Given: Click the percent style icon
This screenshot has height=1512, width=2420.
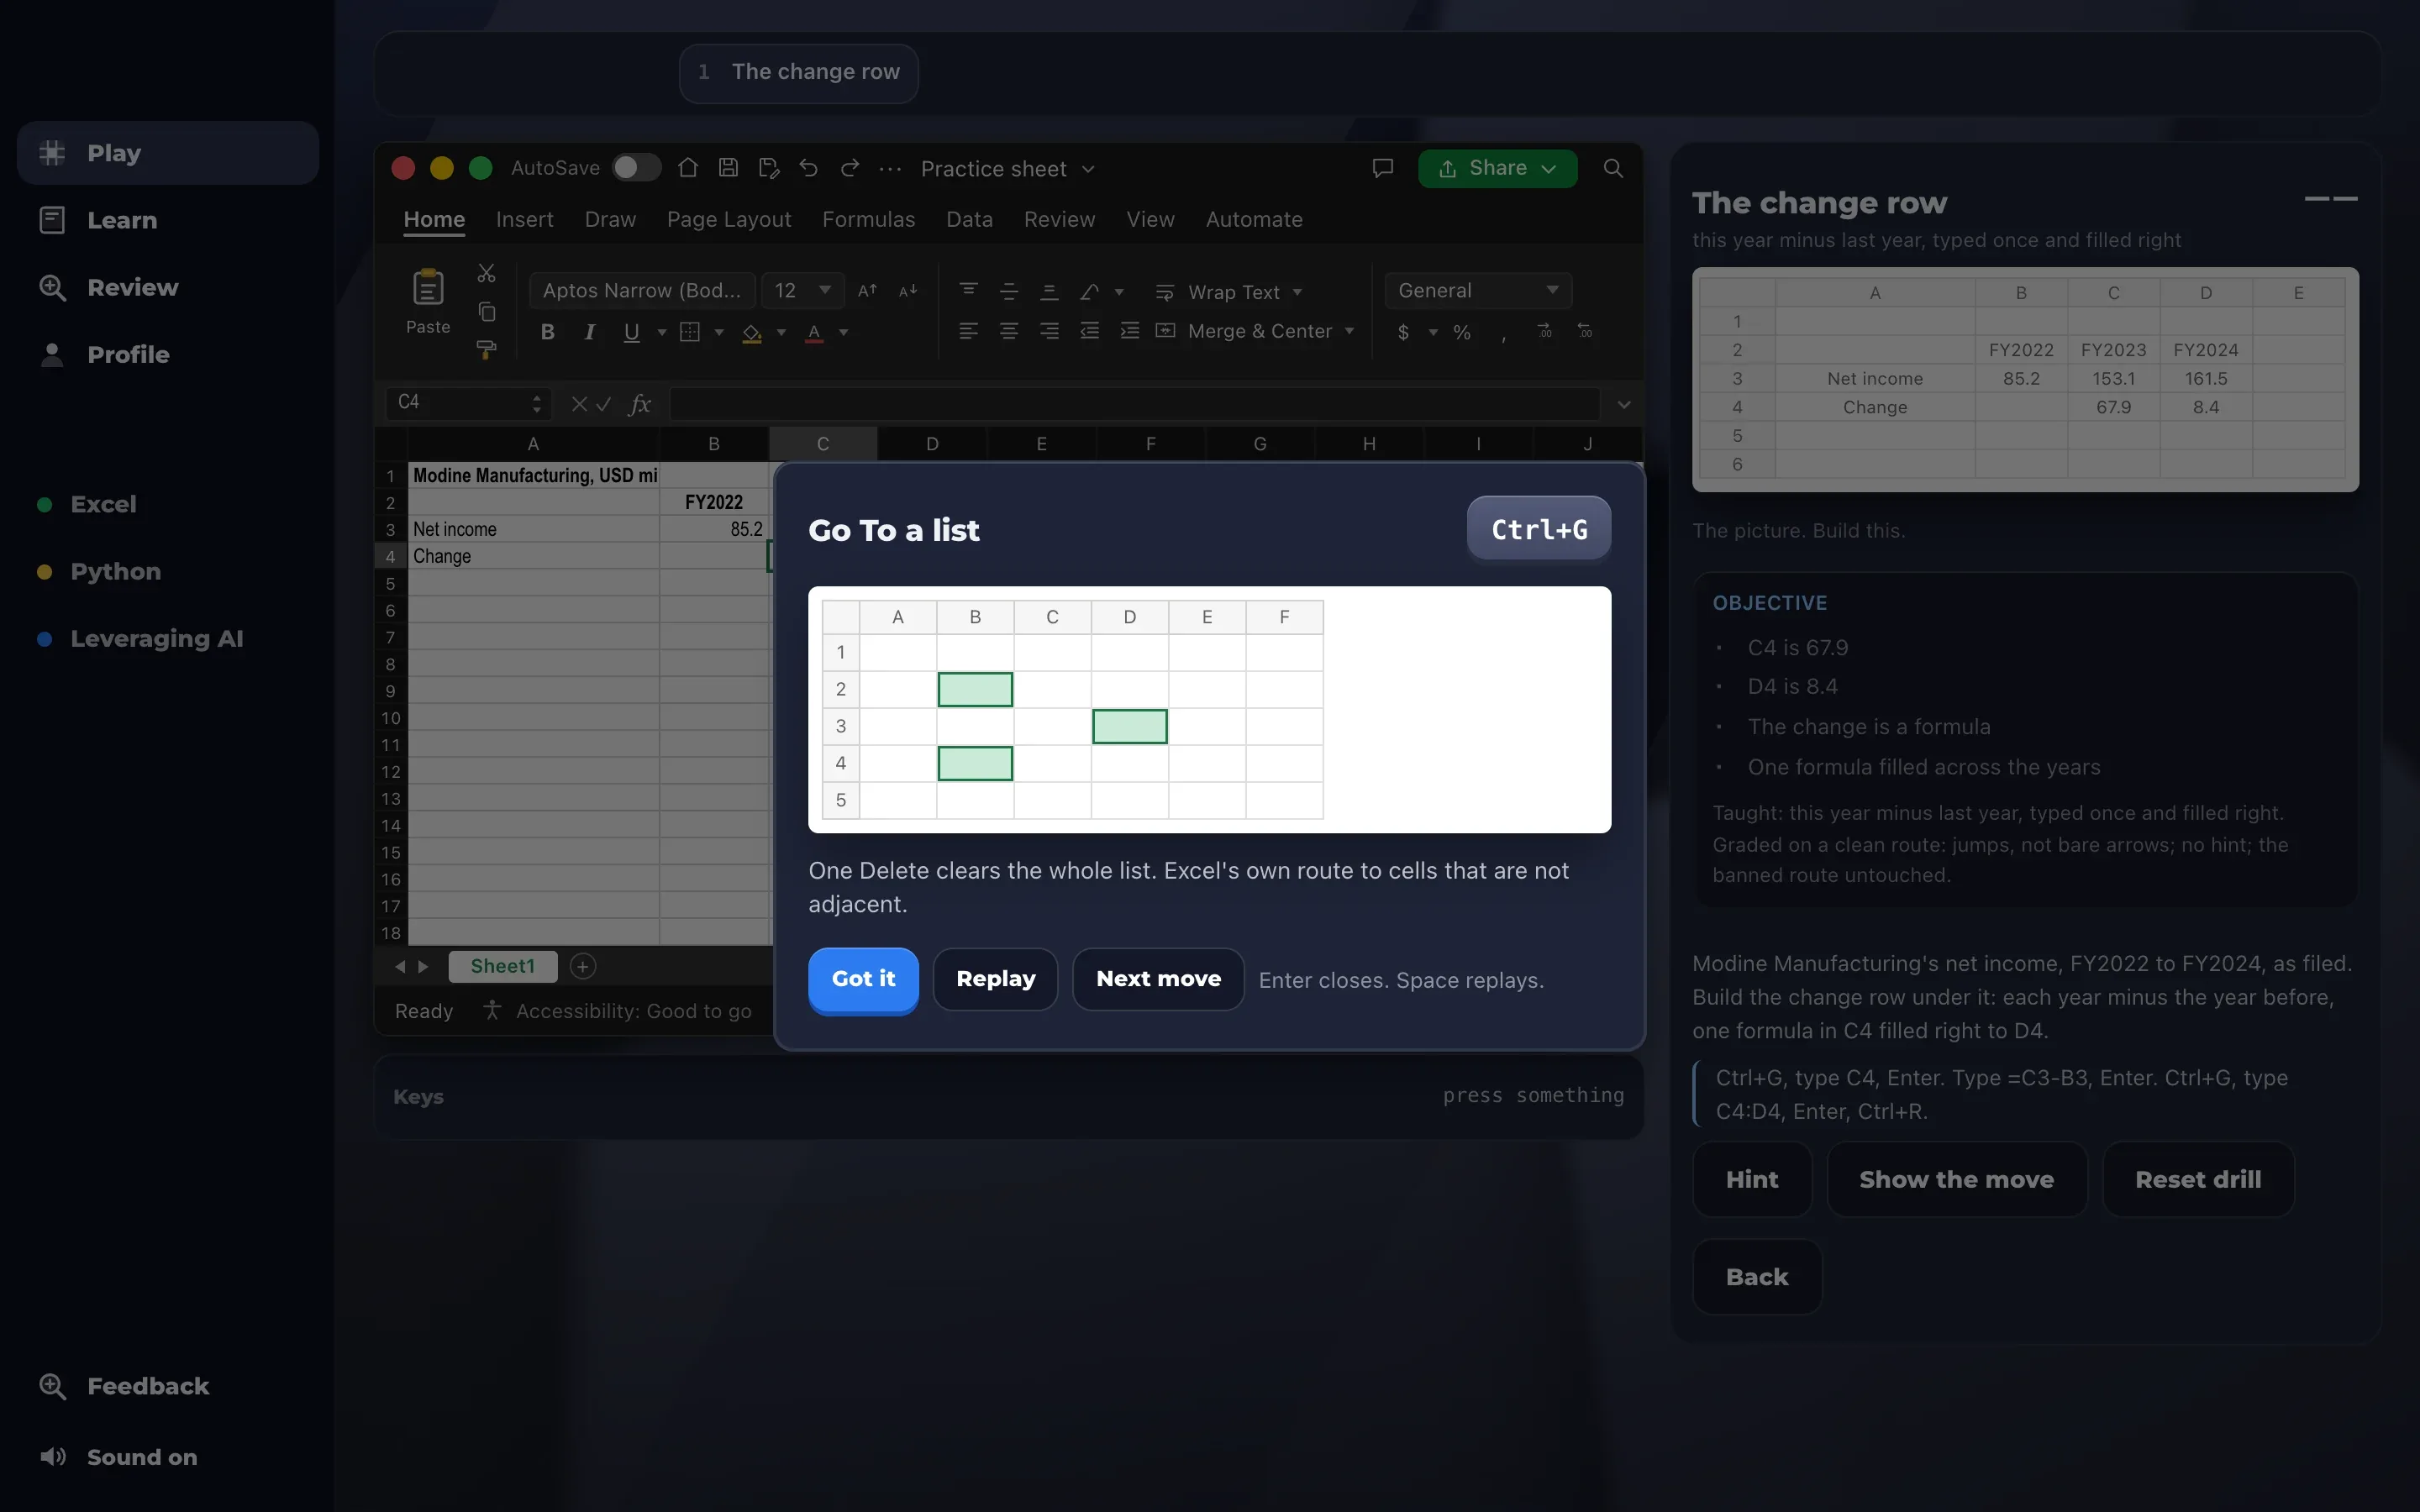Looking at the screenshot, I should [1462, 332].
